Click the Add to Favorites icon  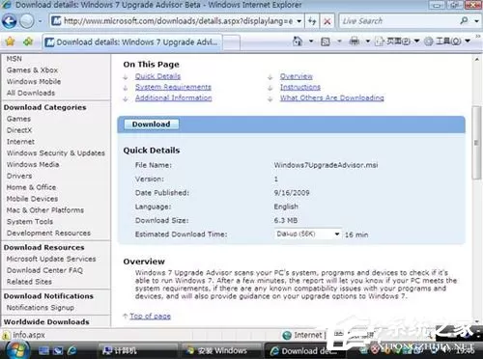(x=28, y=41)
